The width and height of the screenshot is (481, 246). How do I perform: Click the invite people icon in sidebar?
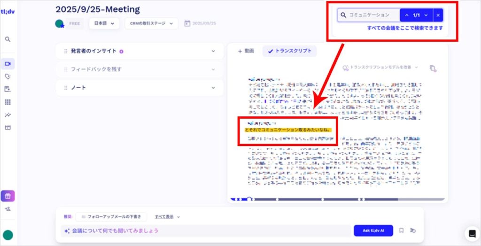(x=8, y=209)
